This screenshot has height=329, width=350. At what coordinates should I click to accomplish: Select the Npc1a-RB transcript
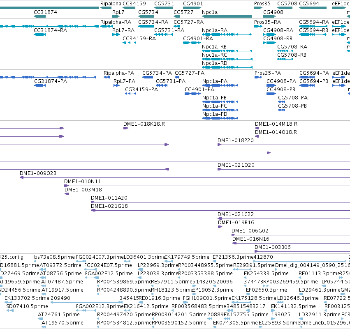pyautogui.click(x=227, y=51)
